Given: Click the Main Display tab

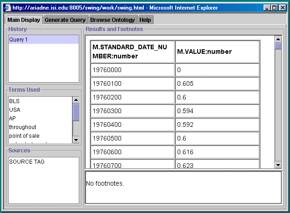Looking at the screenshot, I should [24, 20].
